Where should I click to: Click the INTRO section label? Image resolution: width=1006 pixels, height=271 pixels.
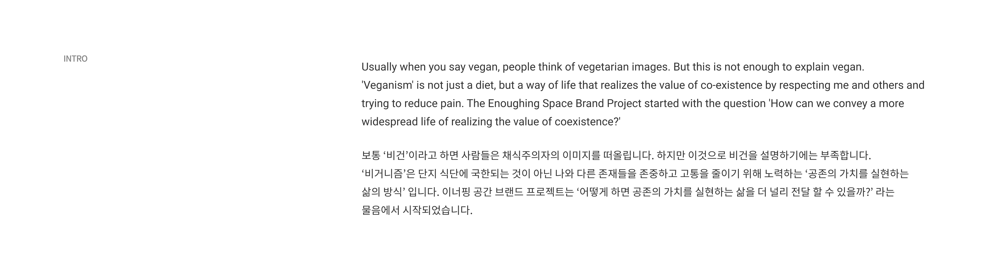[75, 59]
